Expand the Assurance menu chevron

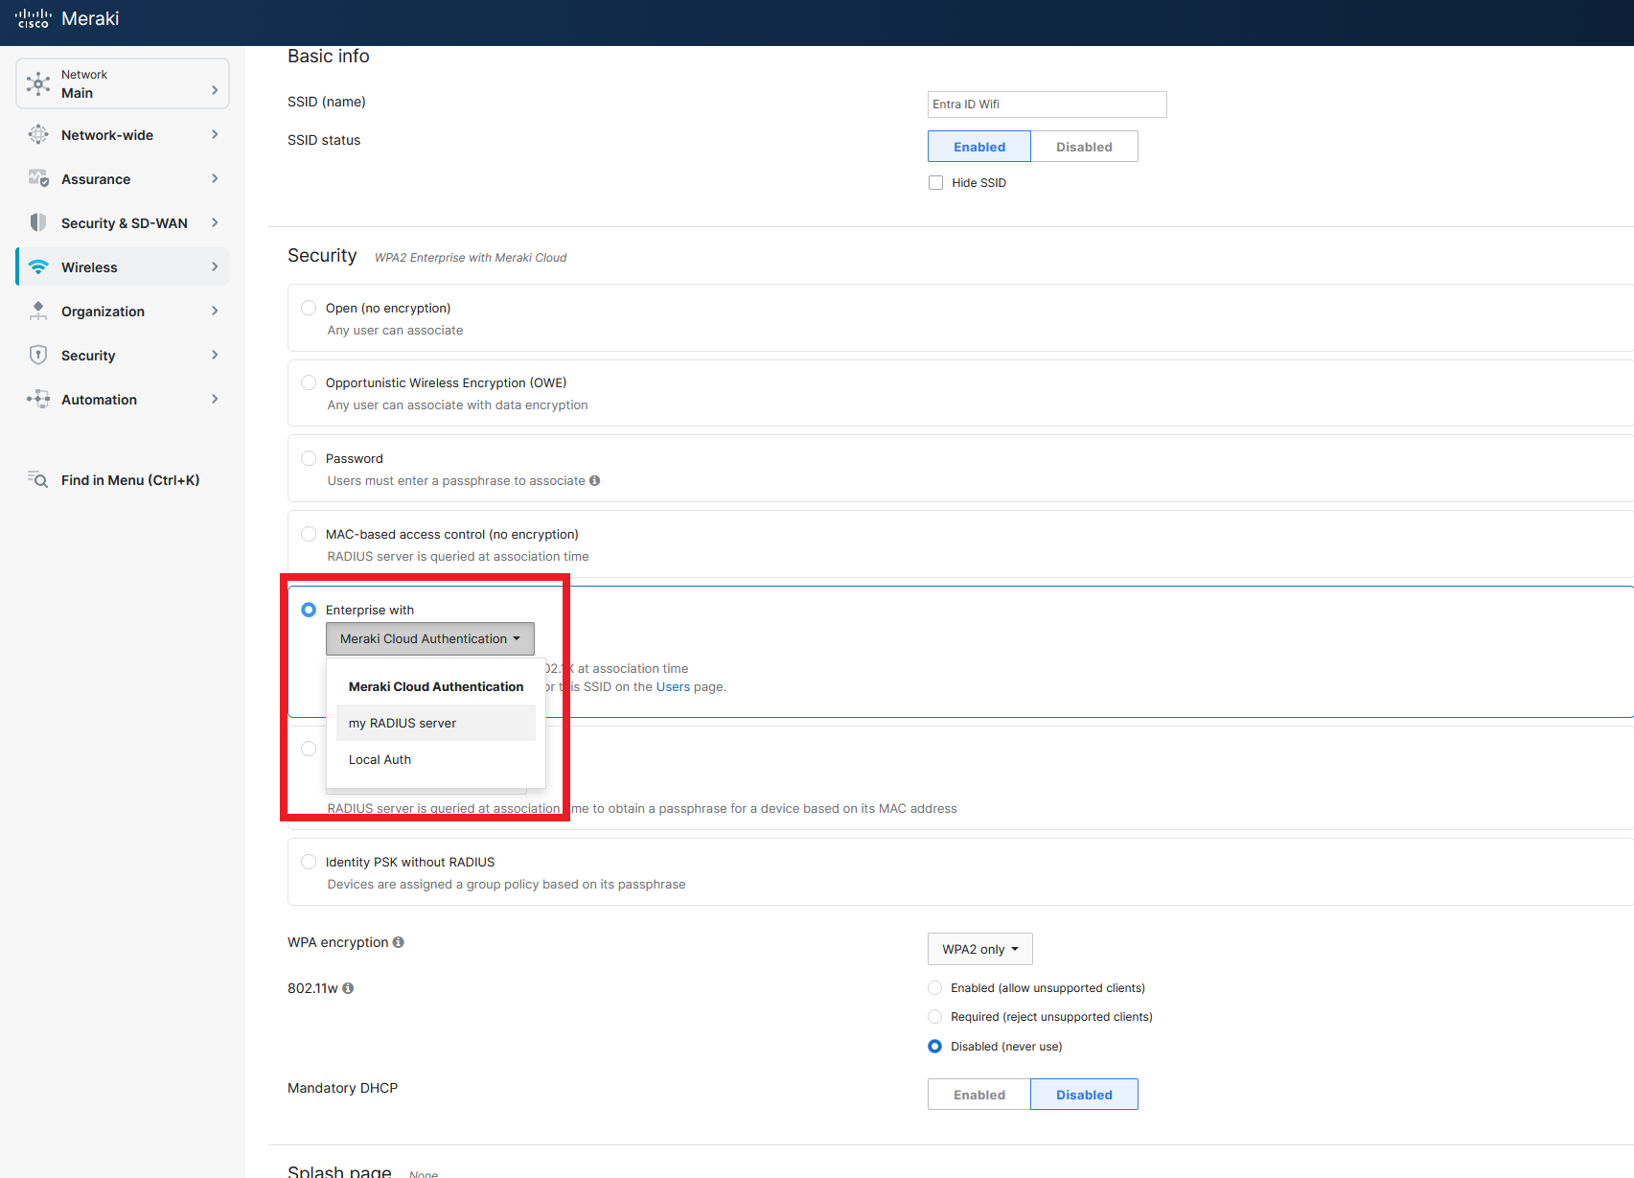pos(215,179)
